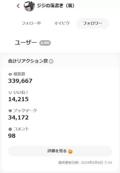Click the 34,172 bookmarks count

click(x=18, y=117)
